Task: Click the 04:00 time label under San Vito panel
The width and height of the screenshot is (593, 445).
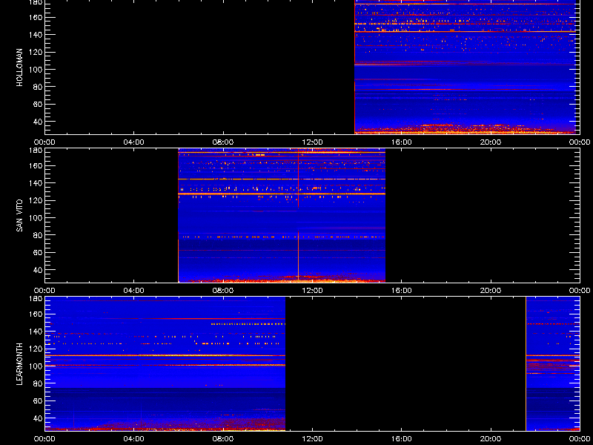Action: pos(134,291)
